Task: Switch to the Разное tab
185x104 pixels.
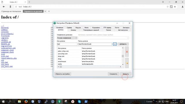Action: point(108,30)
